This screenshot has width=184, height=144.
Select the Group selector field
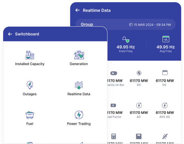(x=126, y=24)
